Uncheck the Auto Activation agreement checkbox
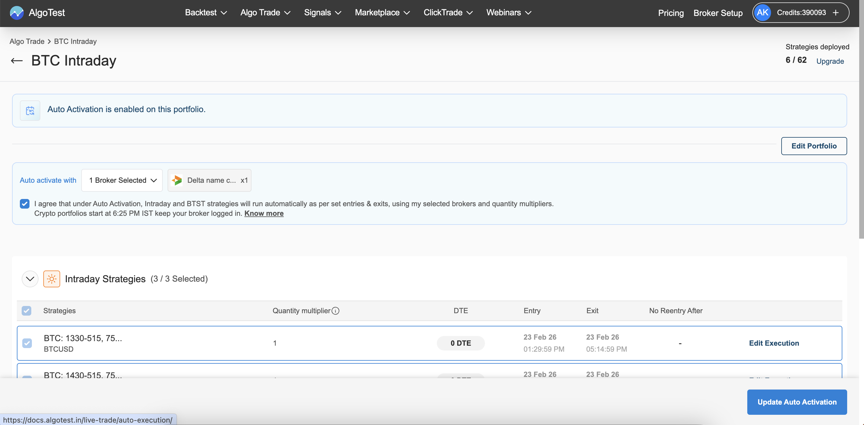Screen dimensions: 864x425 coord(25,204)
